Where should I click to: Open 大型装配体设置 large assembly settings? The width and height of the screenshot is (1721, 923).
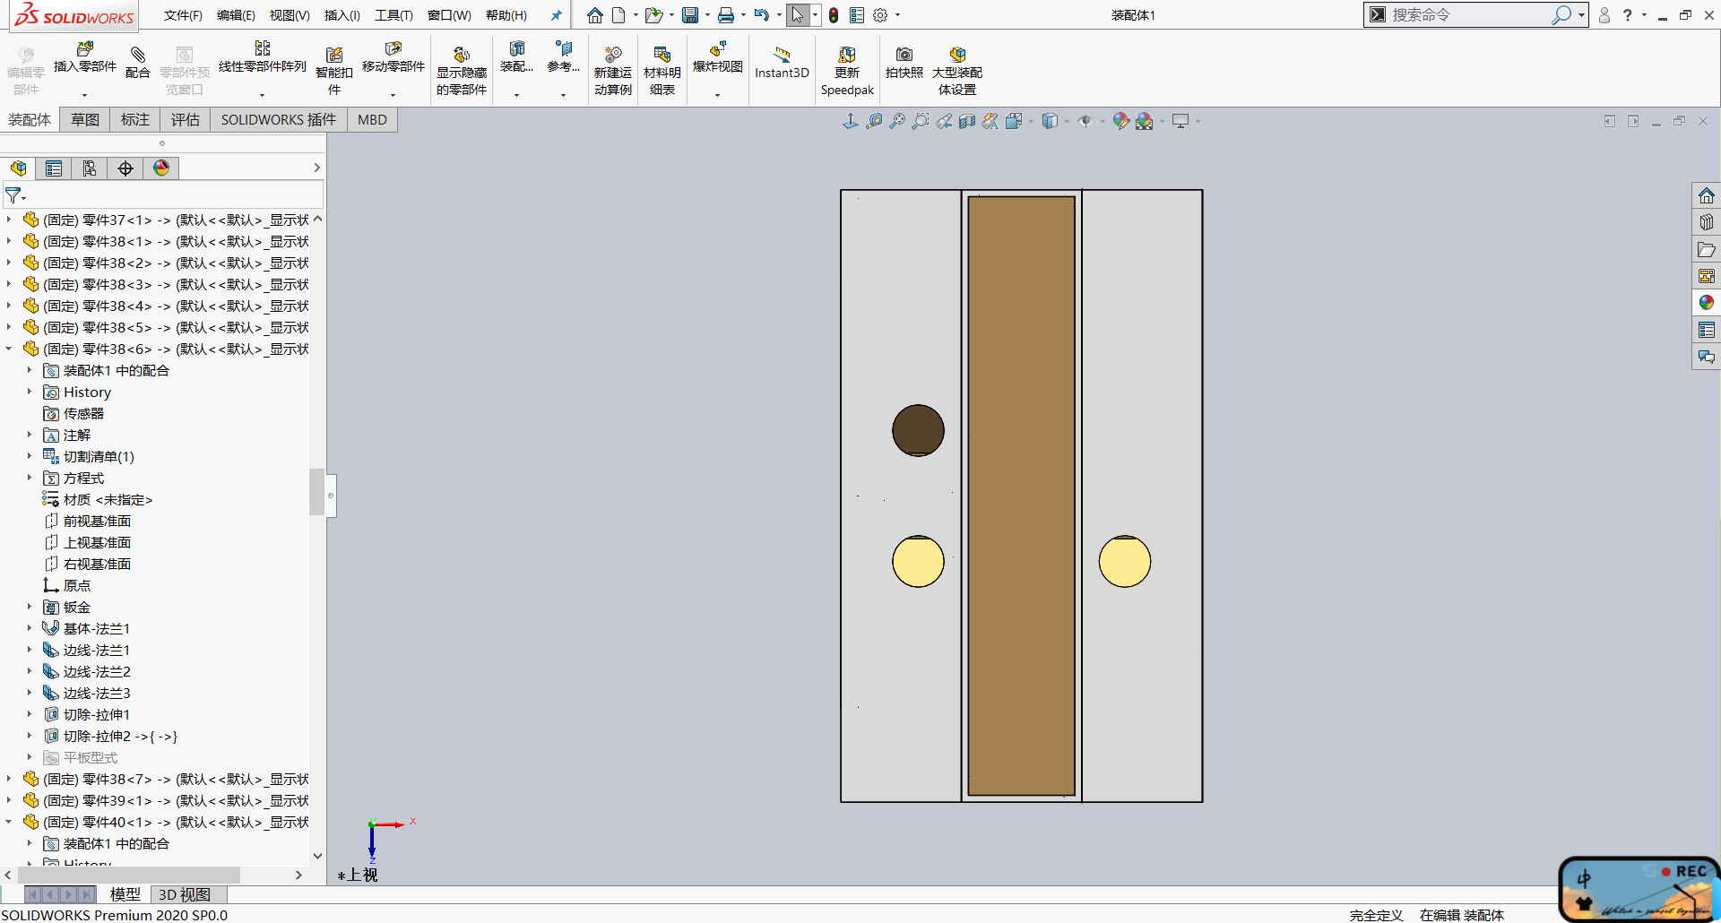[x=957, y=70]
